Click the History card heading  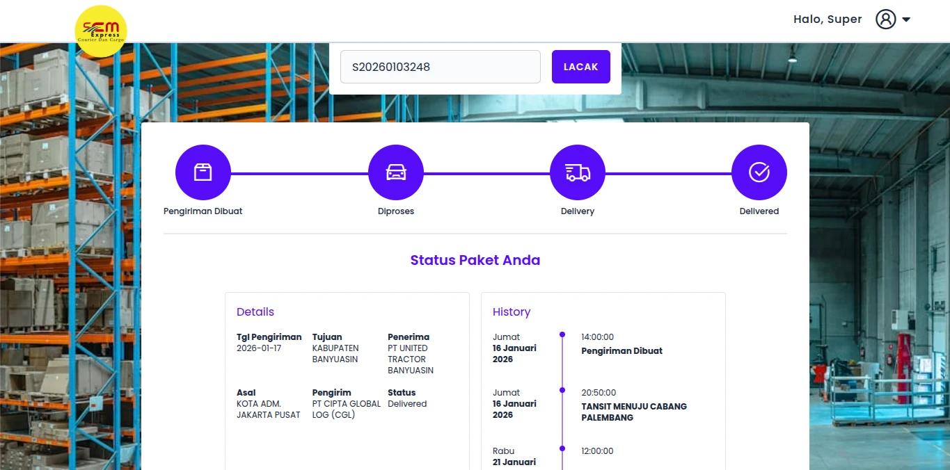pyautogui.click(x=512, y=311)
